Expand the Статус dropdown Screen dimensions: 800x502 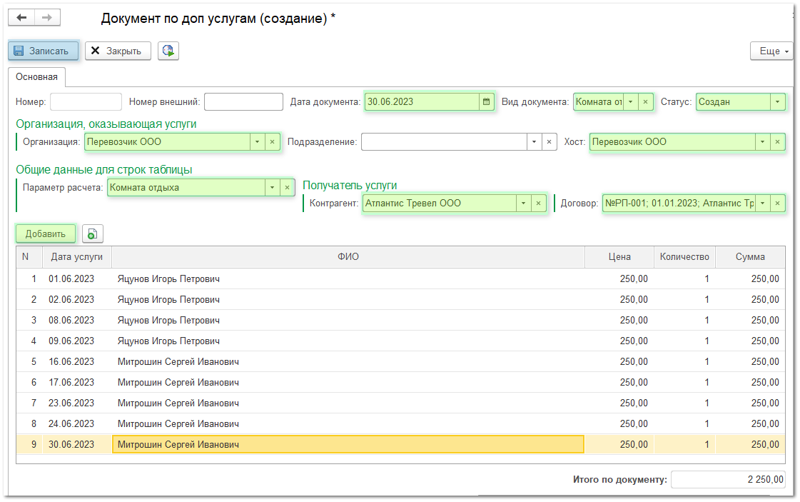tap(777, 102)
